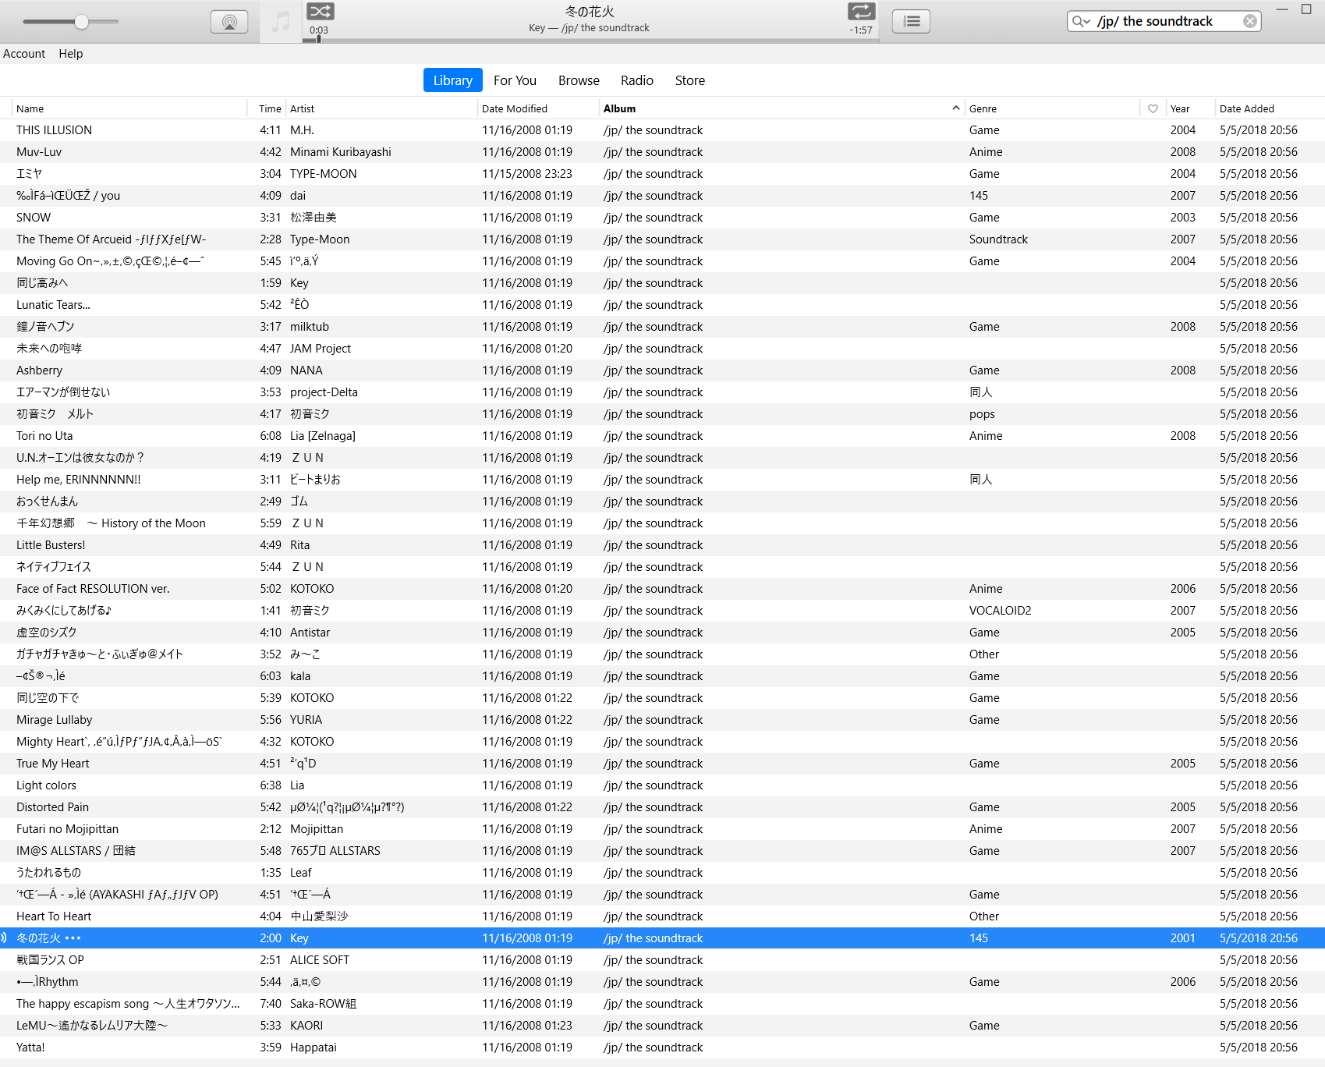Click the music note album artwork
Image resolution: width=1325 pixels, height=1067 pixels.
[281, 22]
